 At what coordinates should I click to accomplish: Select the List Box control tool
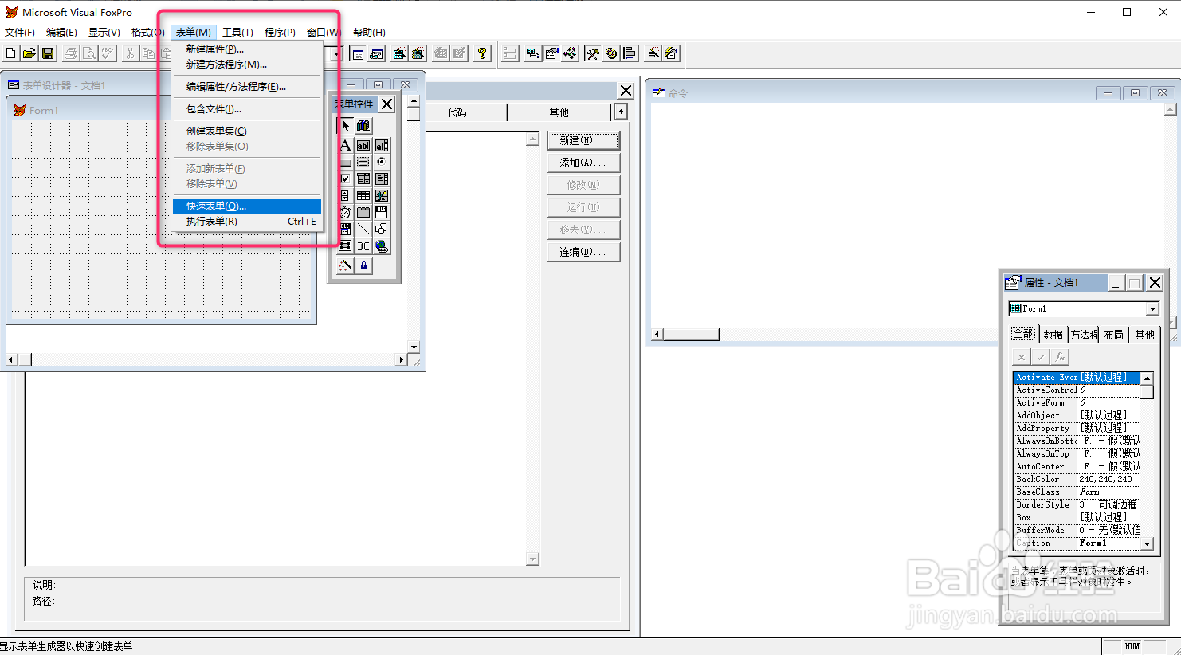[382, 178]
